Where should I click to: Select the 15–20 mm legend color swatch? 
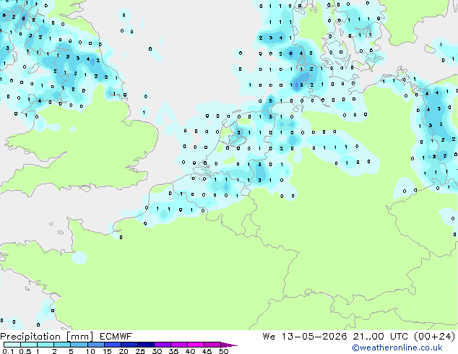pyautogui.click(x=113, y=345)
